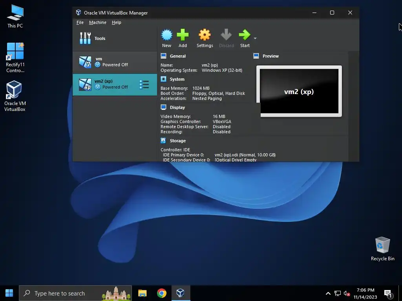The image size is (402, 301).
Task: Click the 'Windows XP (32-bit)' OS value
Action: coord(222,70)
